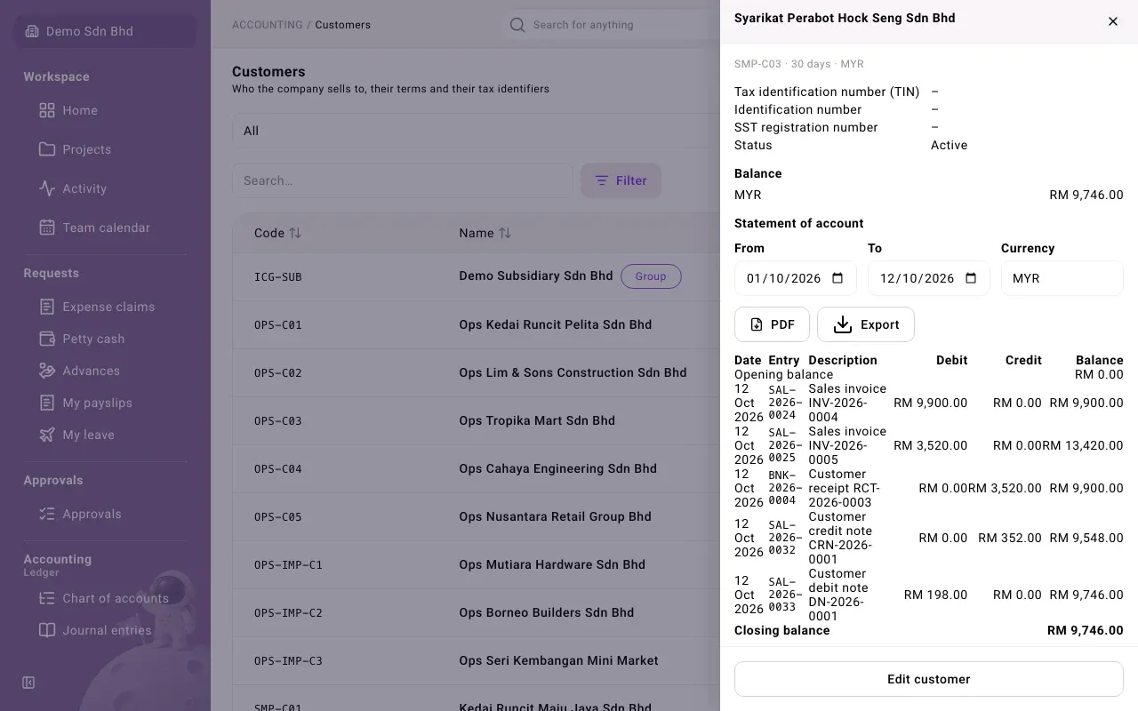Select Ops Tropika Mart Sdn Bhd row

[x=477, y=420]
